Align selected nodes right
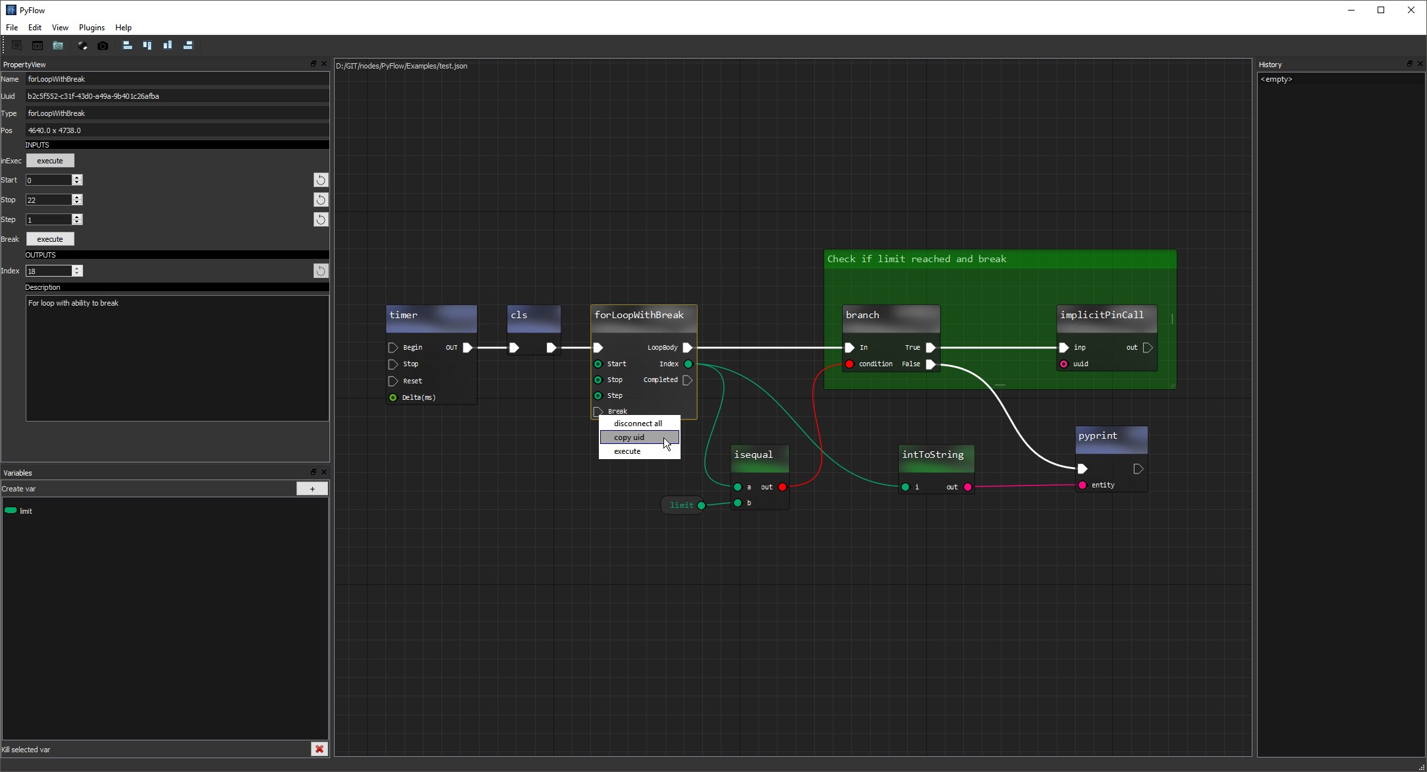The width and height of the screenshot is (1427, 772). 188,45
